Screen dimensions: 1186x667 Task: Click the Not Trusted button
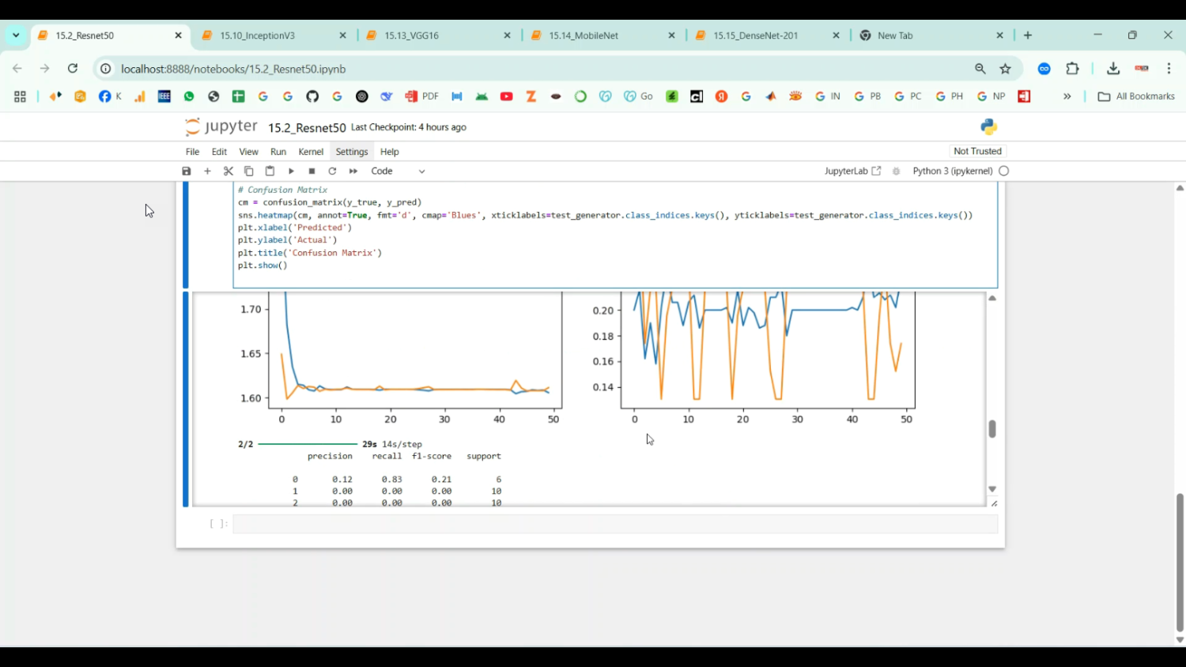pos(977,151)
